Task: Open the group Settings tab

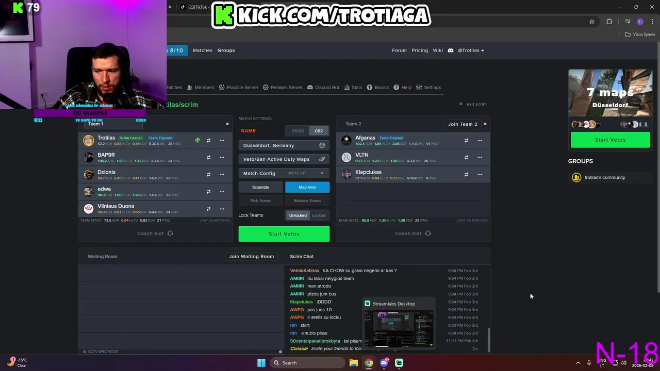Action: 428,88
